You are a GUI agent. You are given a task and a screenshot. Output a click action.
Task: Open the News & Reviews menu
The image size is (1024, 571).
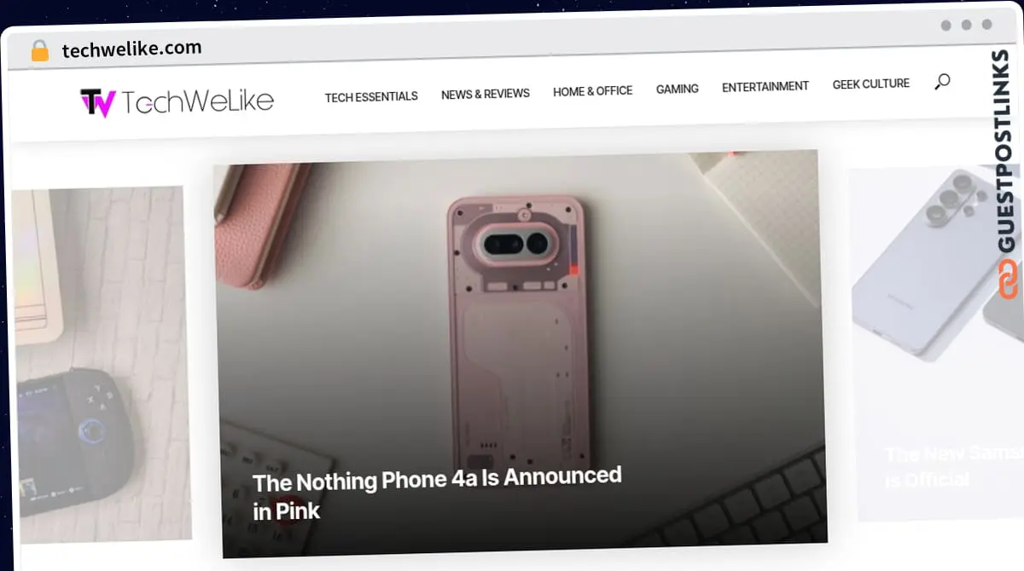pos(486,94)
